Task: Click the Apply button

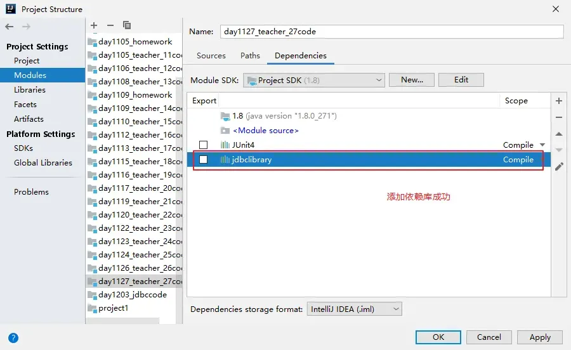Action: [x=540, y=337]
